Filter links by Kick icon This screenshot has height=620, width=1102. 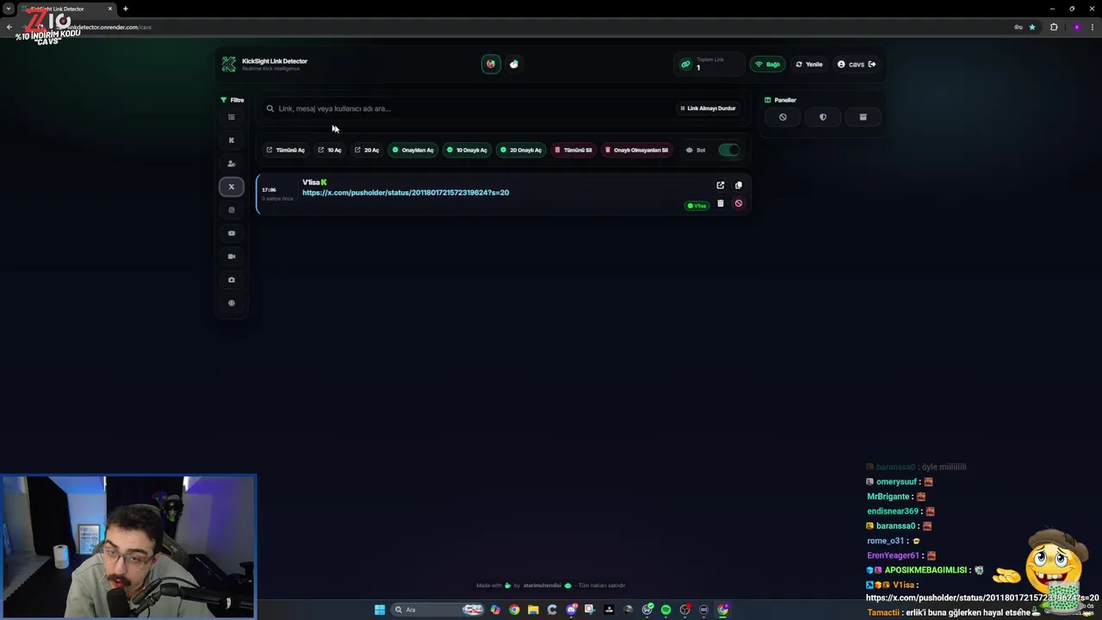(231, 140)
